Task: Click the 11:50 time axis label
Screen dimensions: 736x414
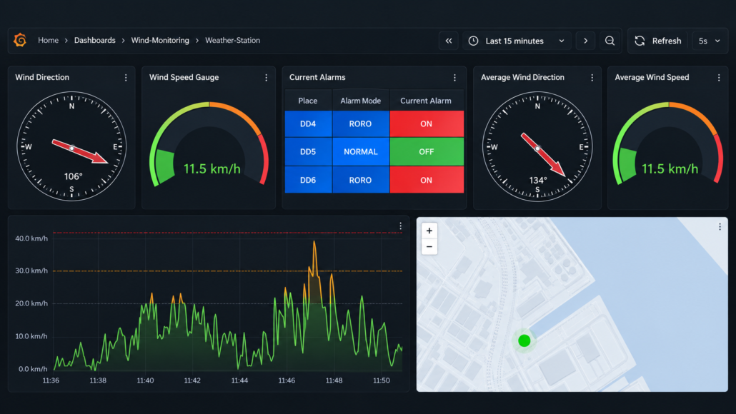Action: [381, 380]
